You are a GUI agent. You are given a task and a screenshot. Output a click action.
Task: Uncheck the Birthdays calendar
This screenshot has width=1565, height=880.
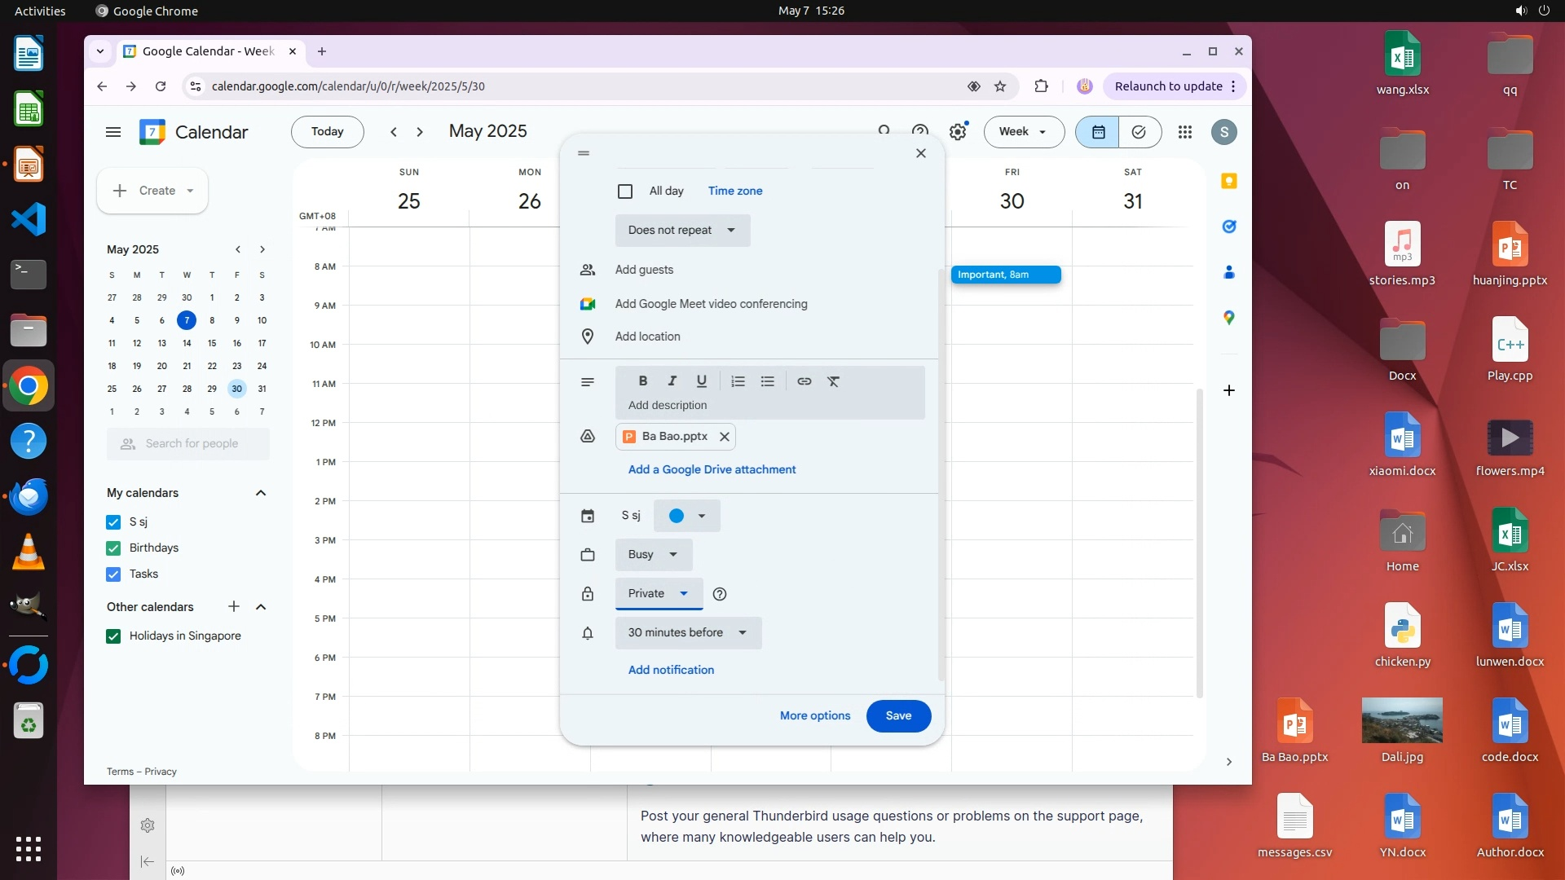click(113, 548)
